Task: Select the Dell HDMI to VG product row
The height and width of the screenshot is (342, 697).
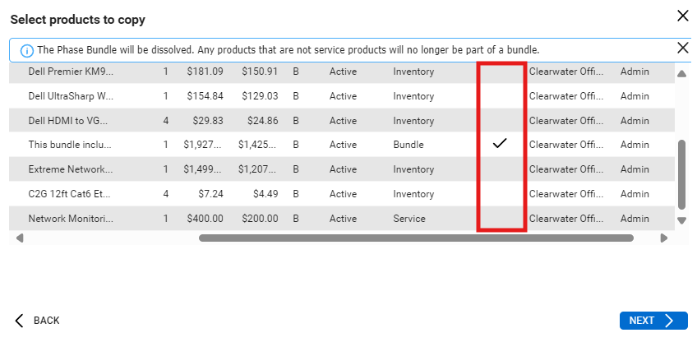Action: click(71, 121)
